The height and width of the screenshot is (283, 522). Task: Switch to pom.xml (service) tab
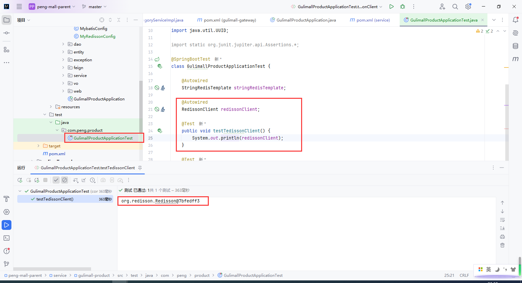pos(370,20)
